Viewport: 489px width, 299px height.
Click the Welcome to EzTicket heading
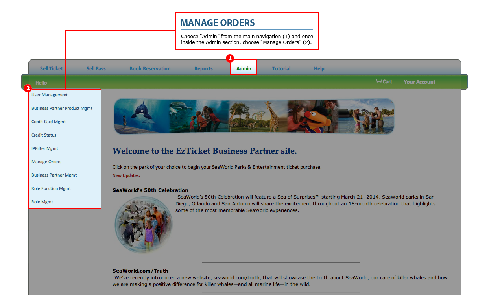(x=205, y=151)
